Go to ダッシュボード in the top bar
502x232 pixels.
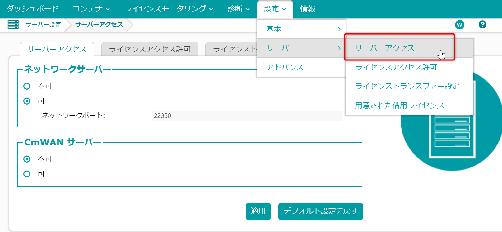click(x=33, y=9)
